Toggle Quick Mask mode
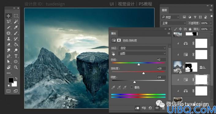Screen dimensions: 216x114 (8, 91)
